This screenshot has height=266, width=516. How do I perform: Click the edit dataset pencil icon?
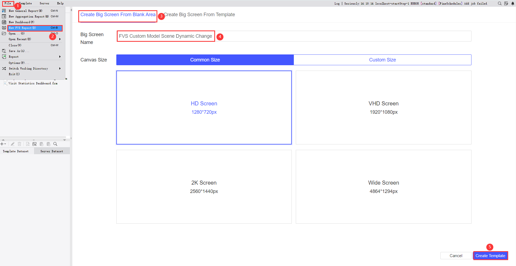[x=13, y=144]
